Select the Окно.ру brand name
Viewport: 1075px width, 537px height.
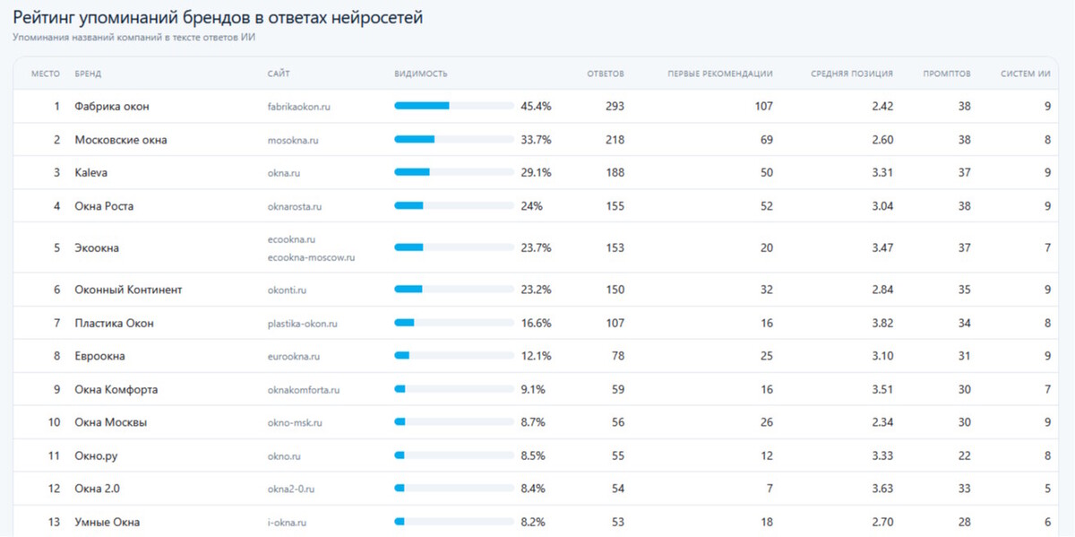(x=96, y=456)
